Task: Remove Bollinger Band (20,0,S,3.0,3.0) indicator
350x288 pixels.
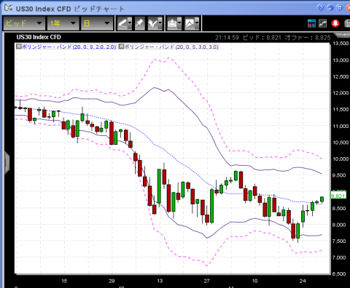Action: tap(121, 47)
